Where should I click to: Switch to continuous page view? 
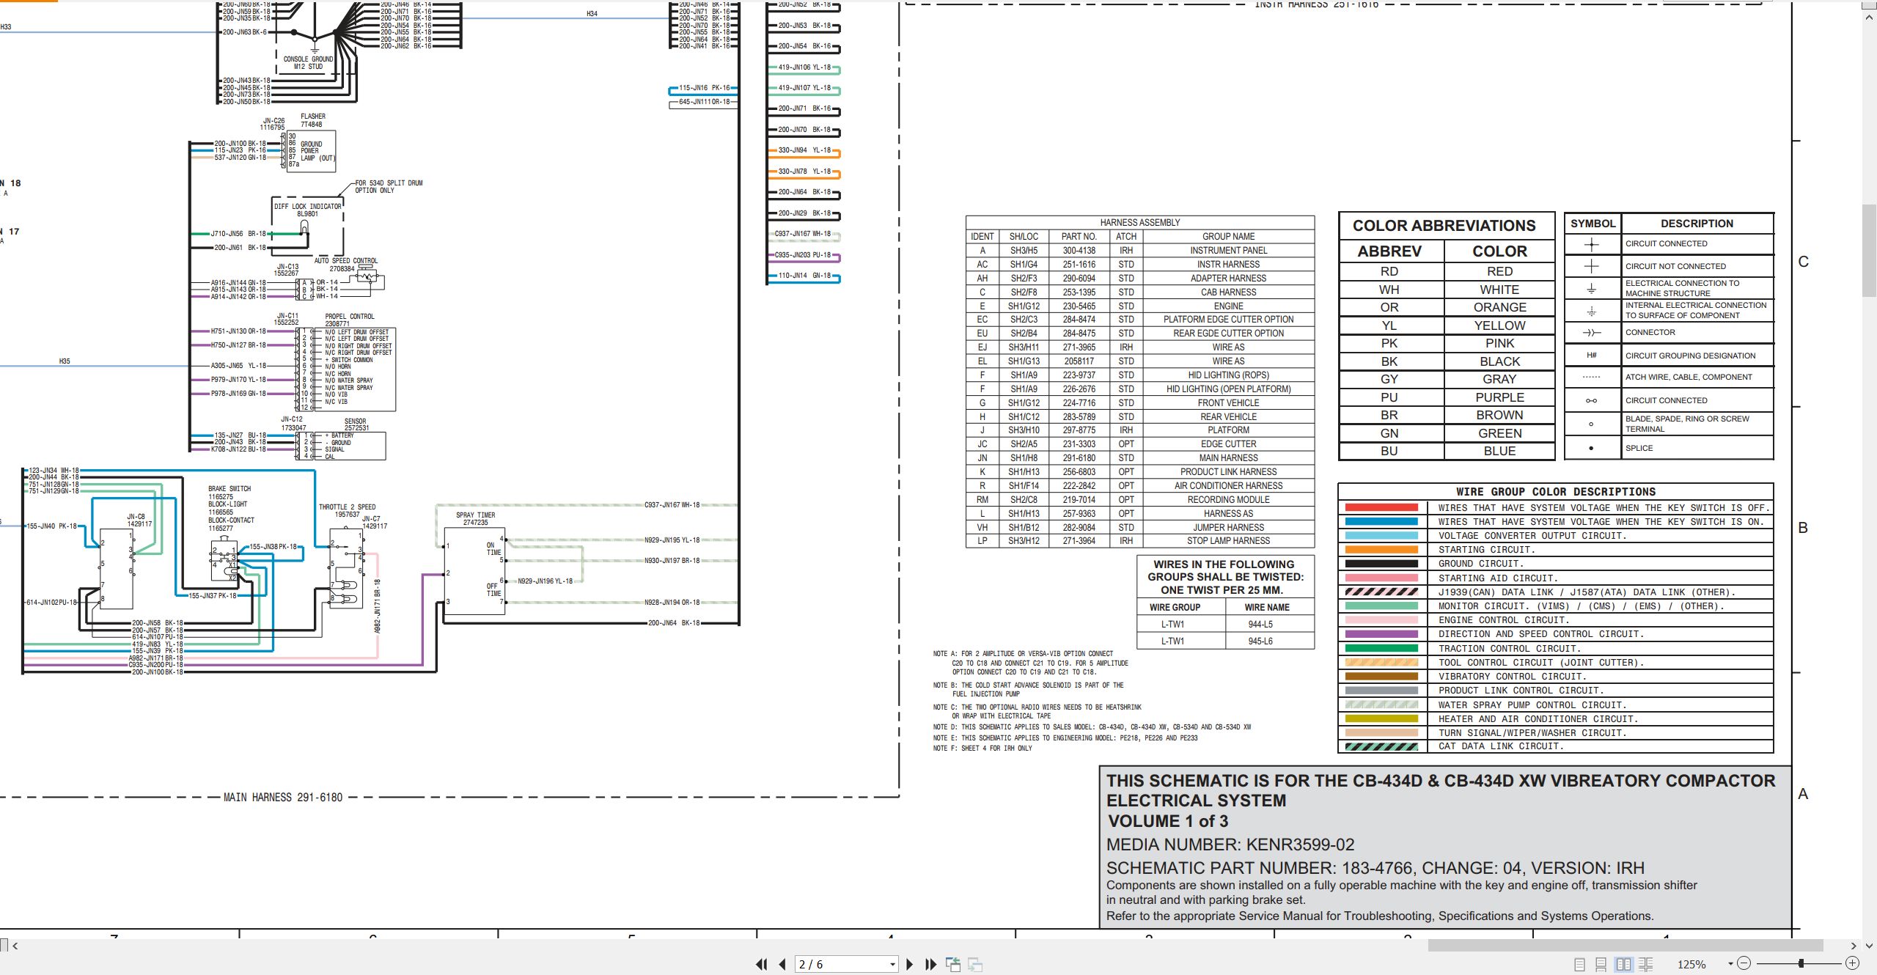pyautogui.click(x=1601, y=964)
